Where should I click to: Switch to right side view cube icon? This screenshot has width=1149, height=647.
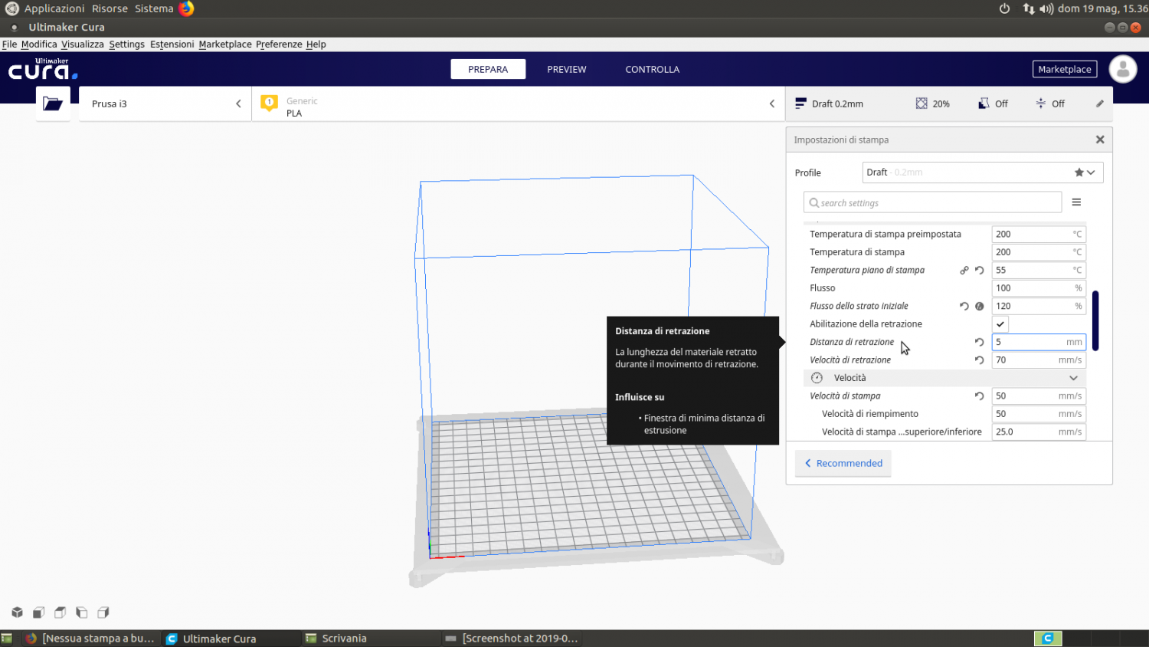point(103,613)
